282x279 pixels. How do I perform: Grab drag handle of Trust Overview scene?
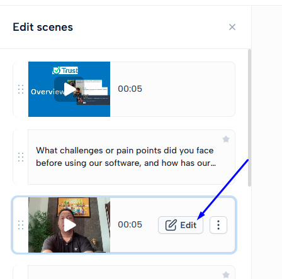[x=21, y=89]
